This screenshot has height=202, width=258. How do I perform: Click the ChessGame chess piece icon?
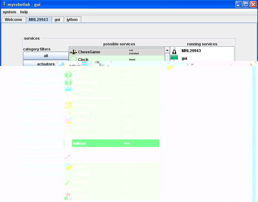click(x=73, y=52)
